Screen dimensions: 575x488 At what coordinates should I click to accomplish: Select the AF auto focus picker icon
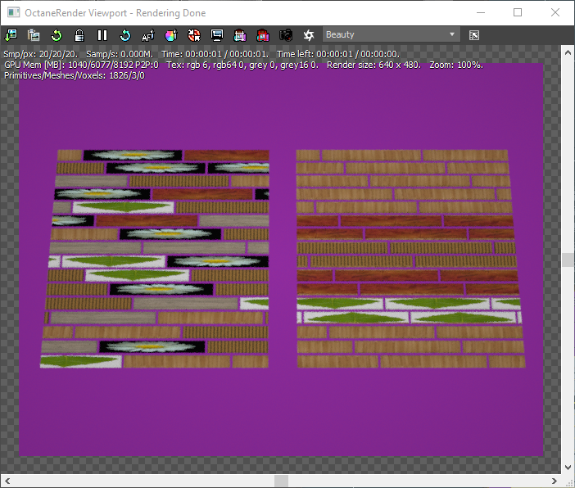[148, 35]
